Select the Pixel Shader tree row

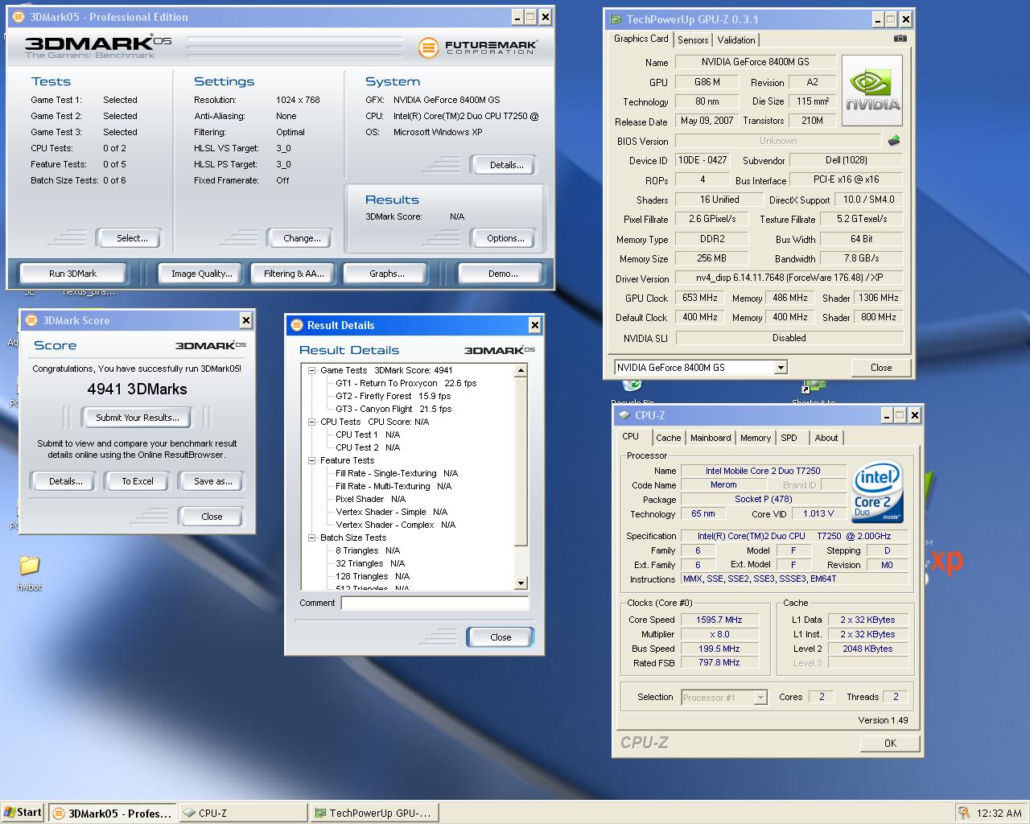(x=370, y=499)
